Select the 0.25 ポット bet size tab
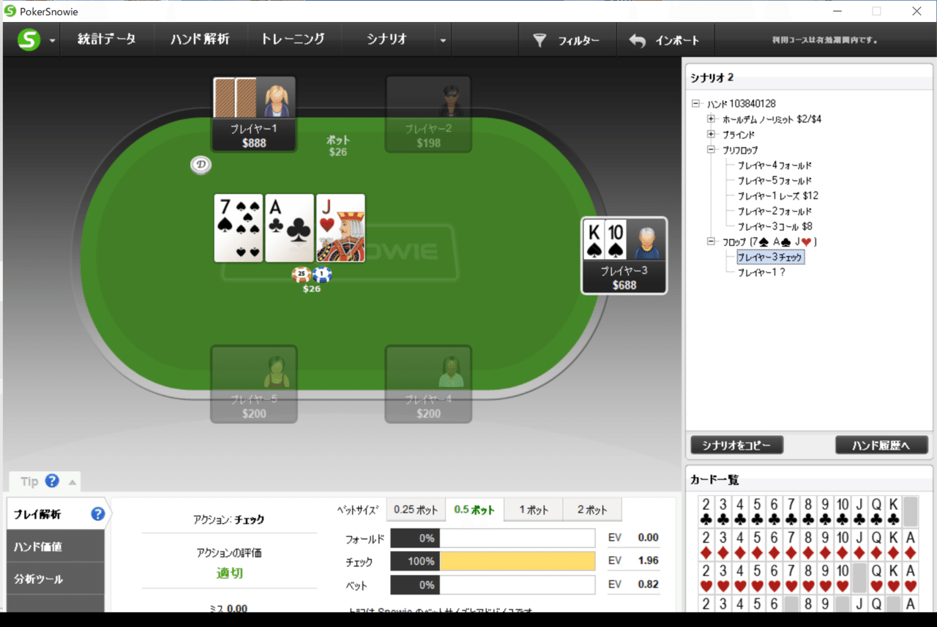This screenshot has height=627, width=937. tap(416, 510)
